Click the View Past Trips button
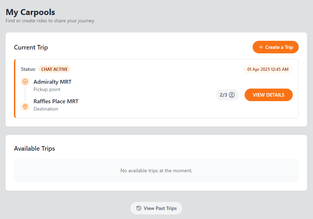313x219 pixels. tap(156, 208)
